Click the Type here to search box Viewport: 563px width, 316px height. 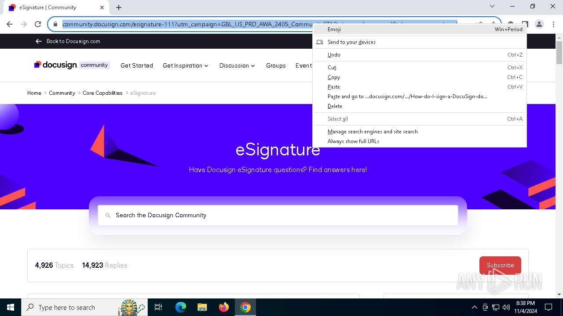tap(84, 307)
